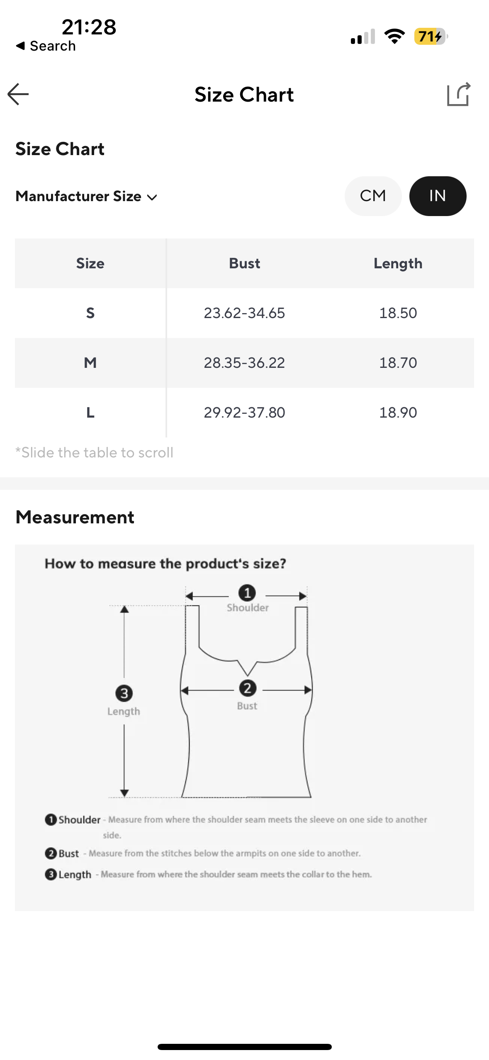The width and height of the screenshot is (489, 1060).
Task: Tap the numbered Bust marker in diagram
Action: point(248,688)
